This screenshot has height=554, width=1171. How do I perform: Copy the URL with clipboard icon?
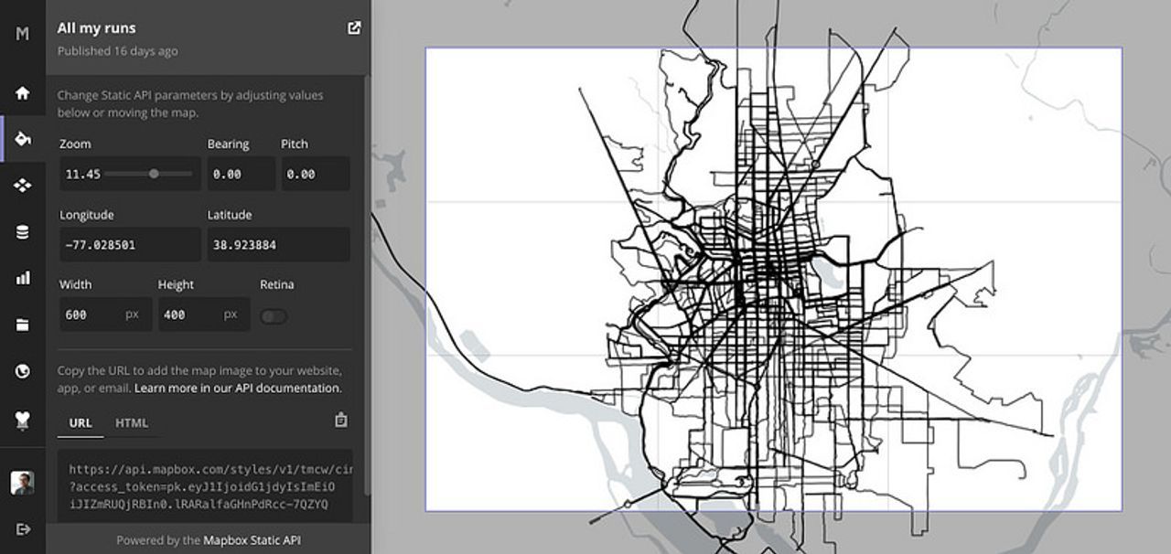(x=341, y=421)
